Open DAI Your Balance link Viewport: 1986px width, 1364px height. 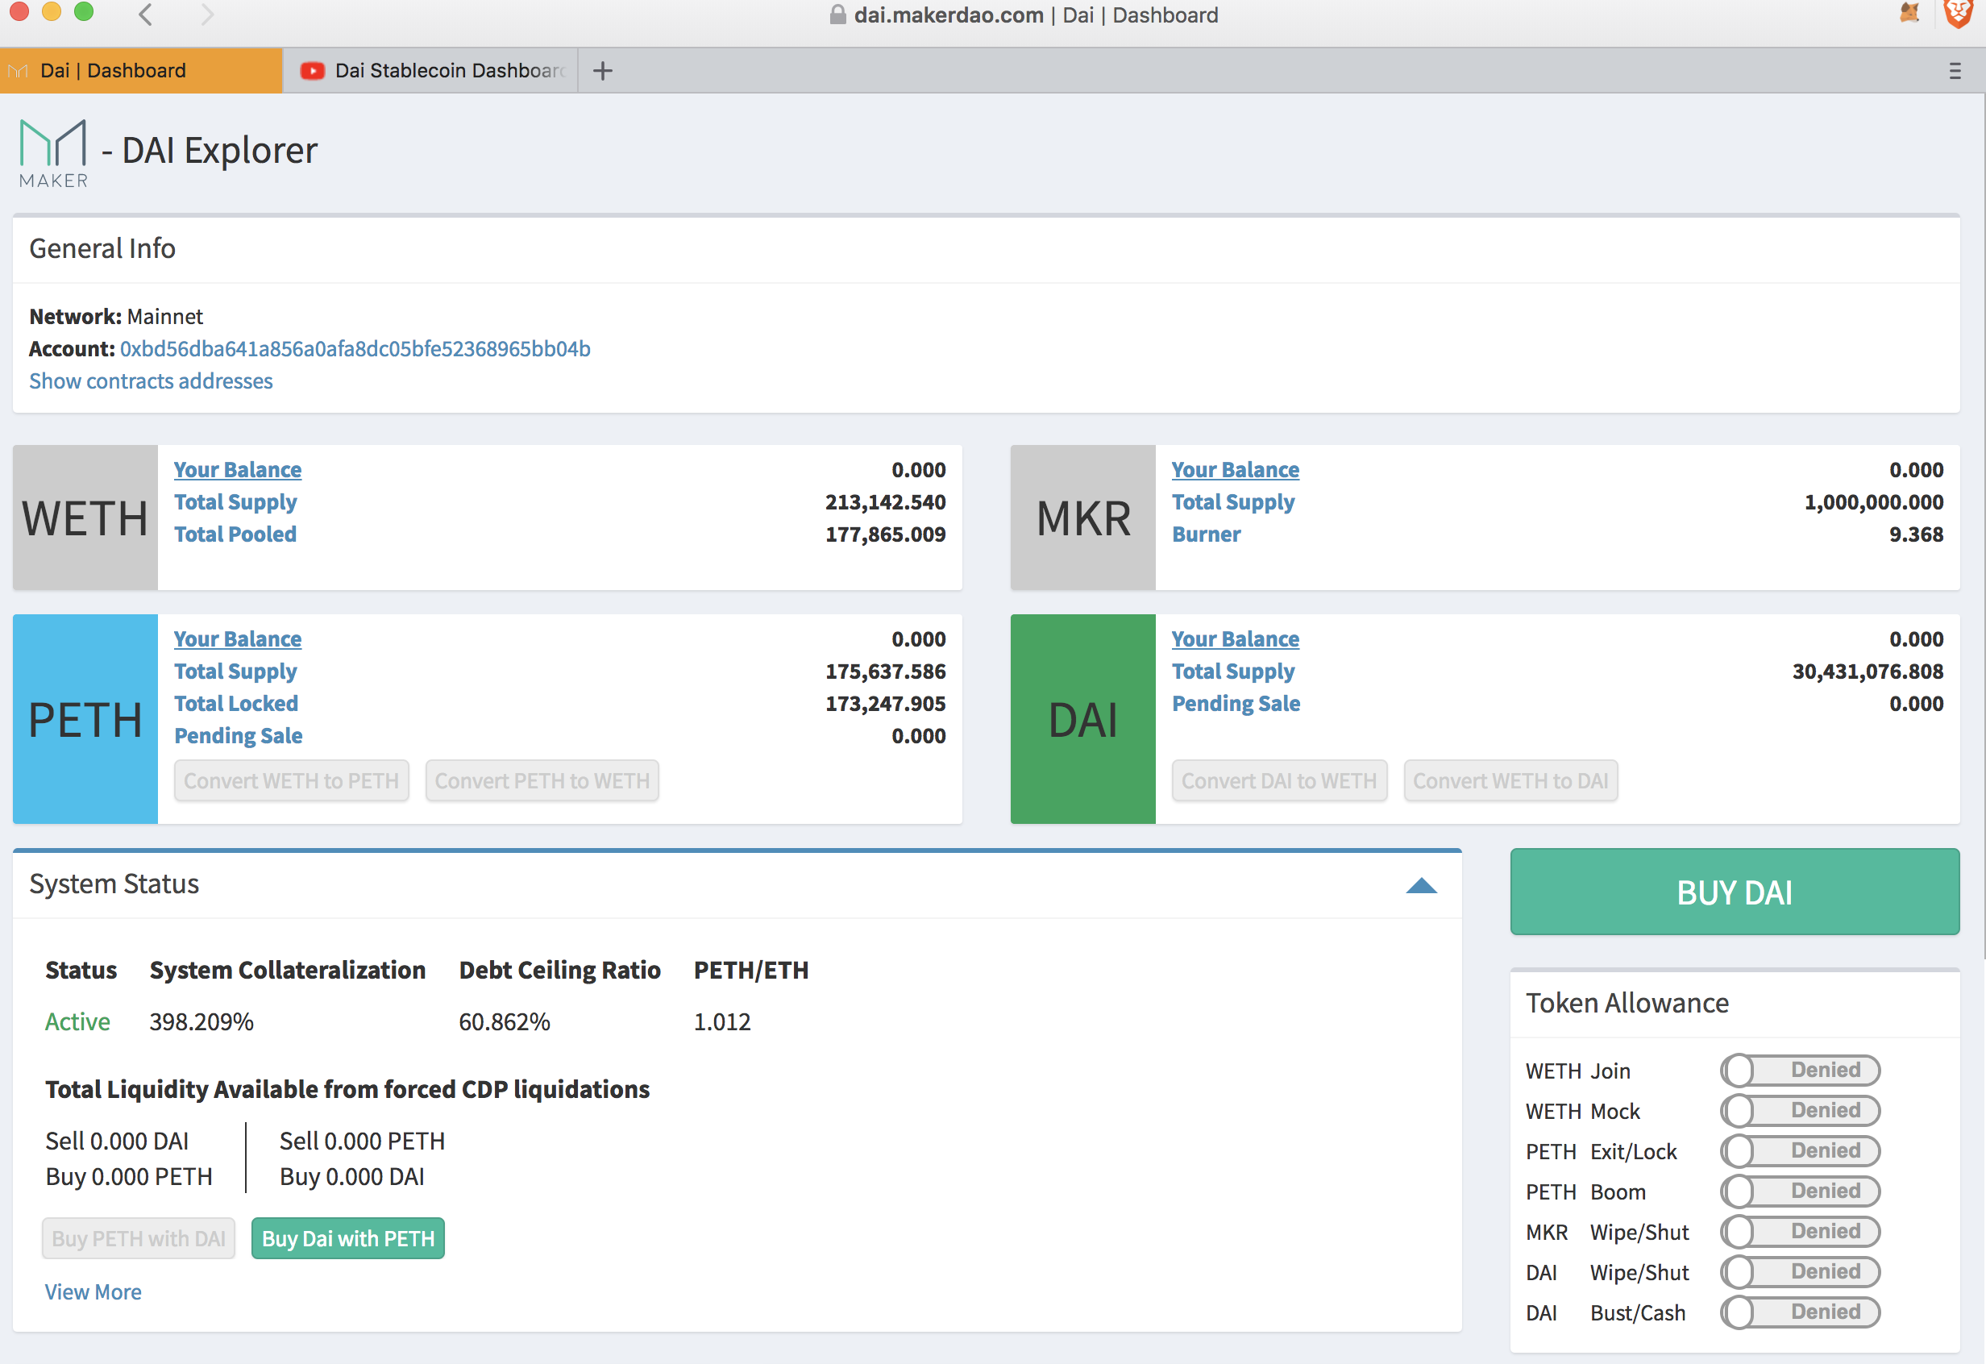(1235, 638)
